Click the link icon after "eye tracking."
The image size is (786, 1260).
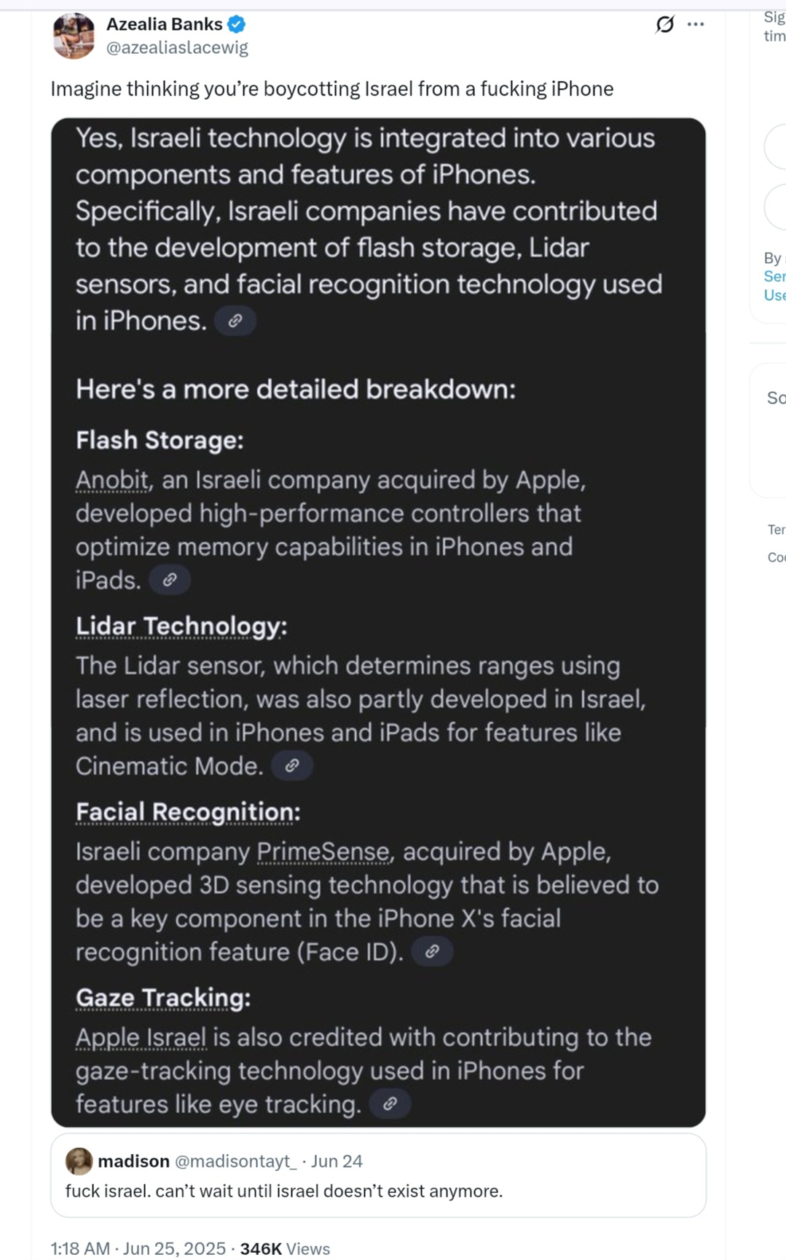(390, 1103)
